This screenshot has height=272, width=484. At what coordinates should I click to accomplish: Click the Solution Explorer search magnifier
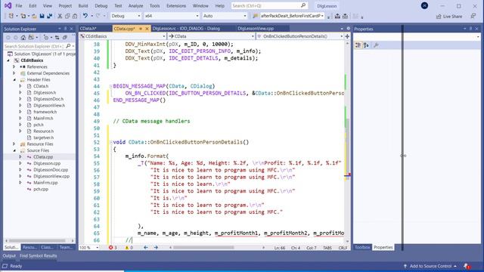tap(68, 46)
